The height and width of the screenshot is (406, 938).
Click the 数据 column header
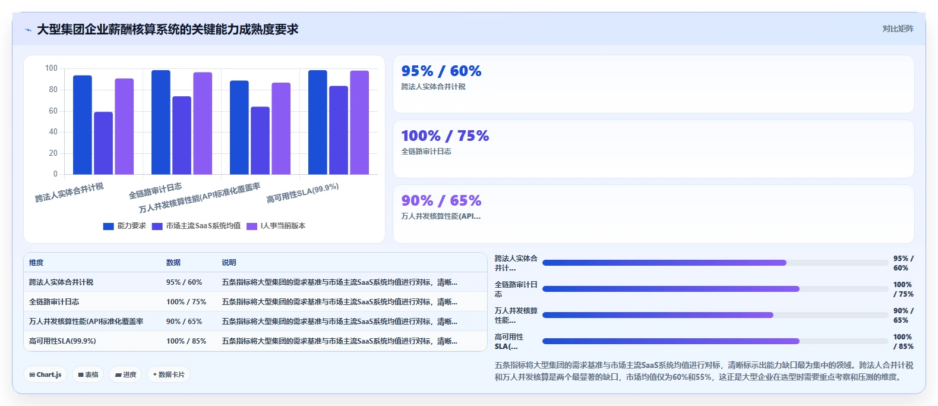click(173, 263)
